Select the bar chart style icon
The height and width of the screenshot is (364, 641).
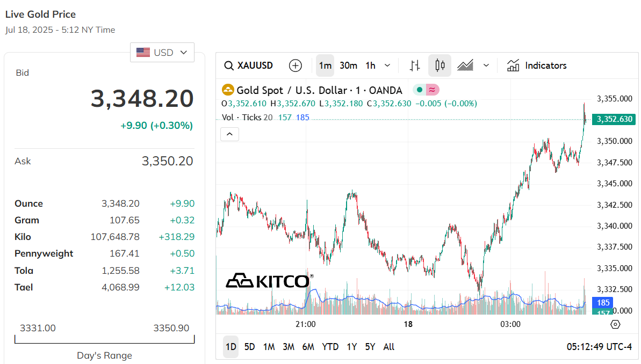pos(414,65)
